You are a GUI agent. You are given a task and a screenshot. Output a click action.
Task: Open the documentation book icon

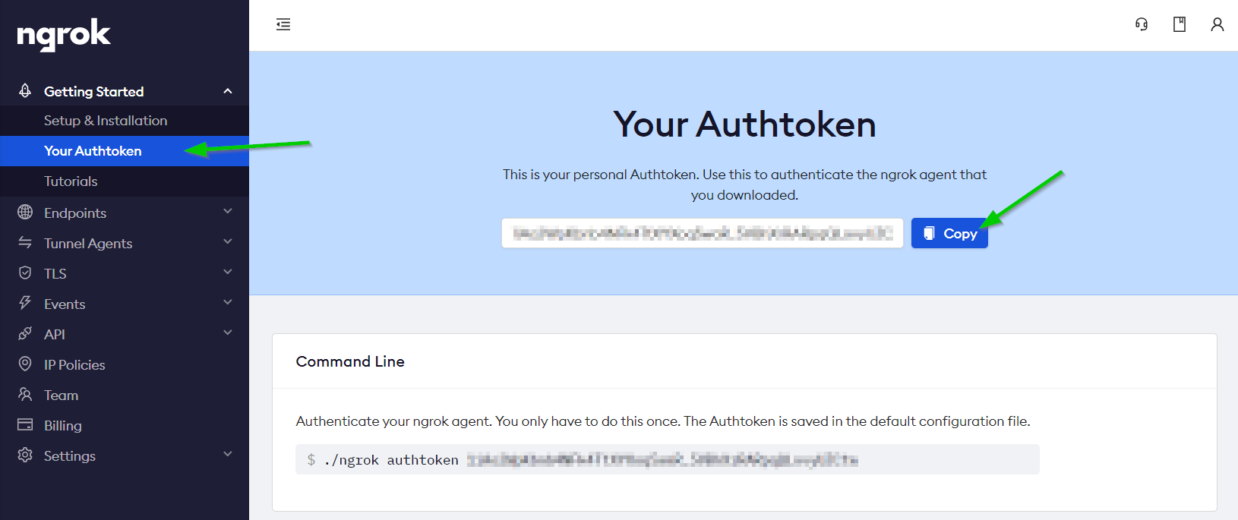pos(1180,24)
